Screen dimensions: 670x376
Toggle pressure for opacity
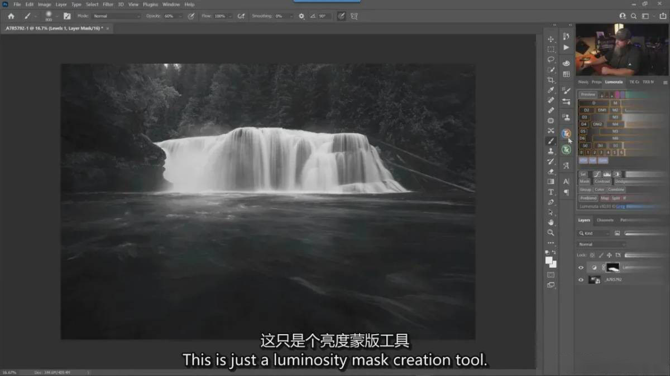click(x=191, y=16)
